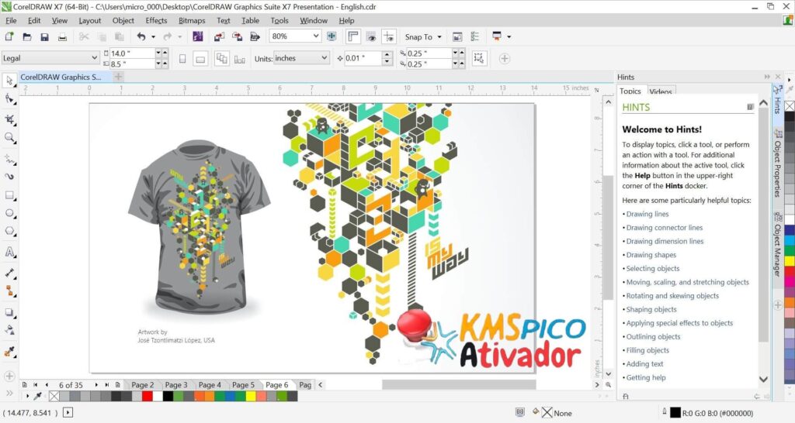Select the Zoom tool magnifier
795x423 pixels.
pyautogui.click(x=9, y=138)
